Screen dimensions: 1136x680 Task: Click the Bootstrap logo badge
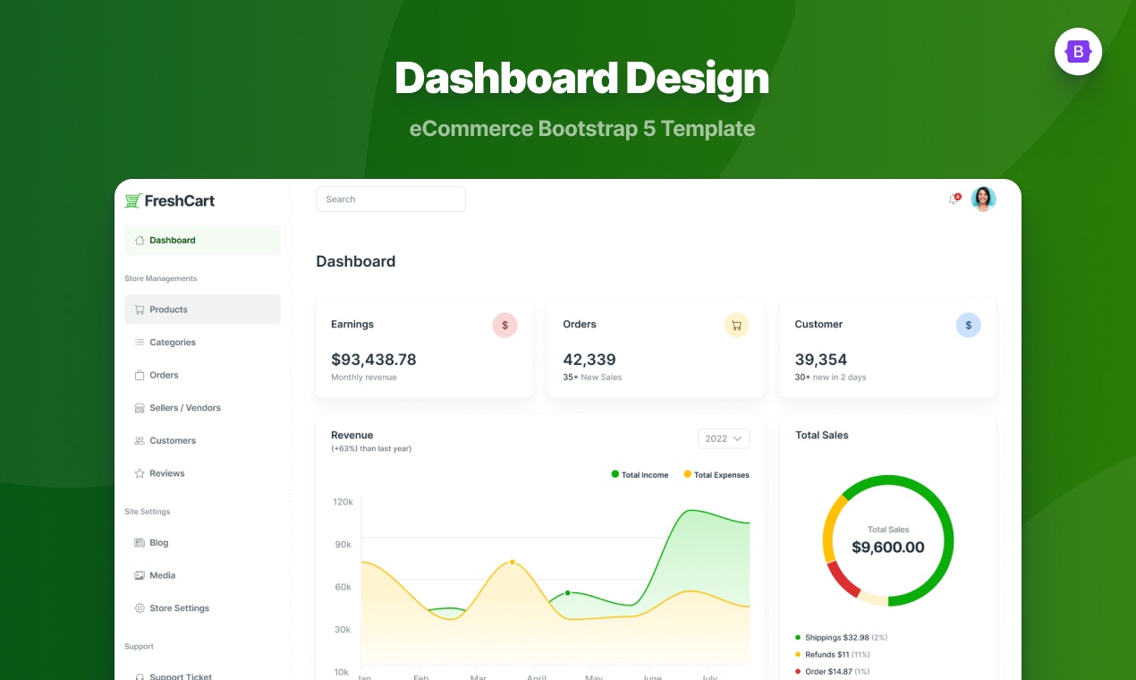[x=1078, y=52]
